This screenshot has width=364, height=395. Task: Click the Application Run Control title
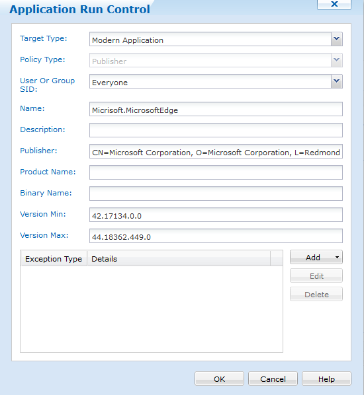tap(80, 9)
